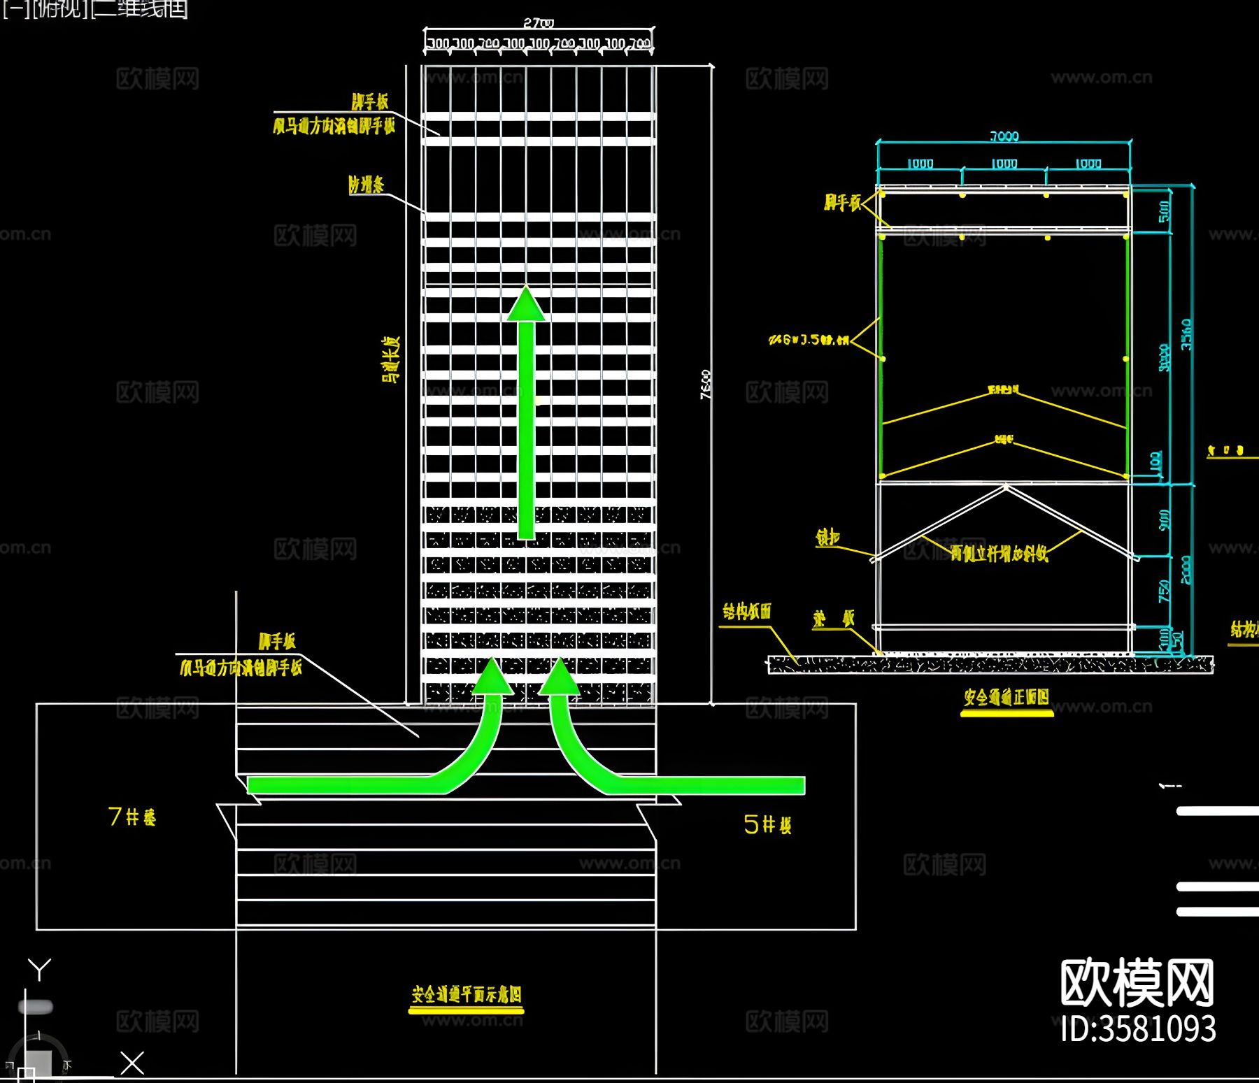Select the yellow 5#楼 building label
This screenshot has height=1083, width=1259.
767,824
